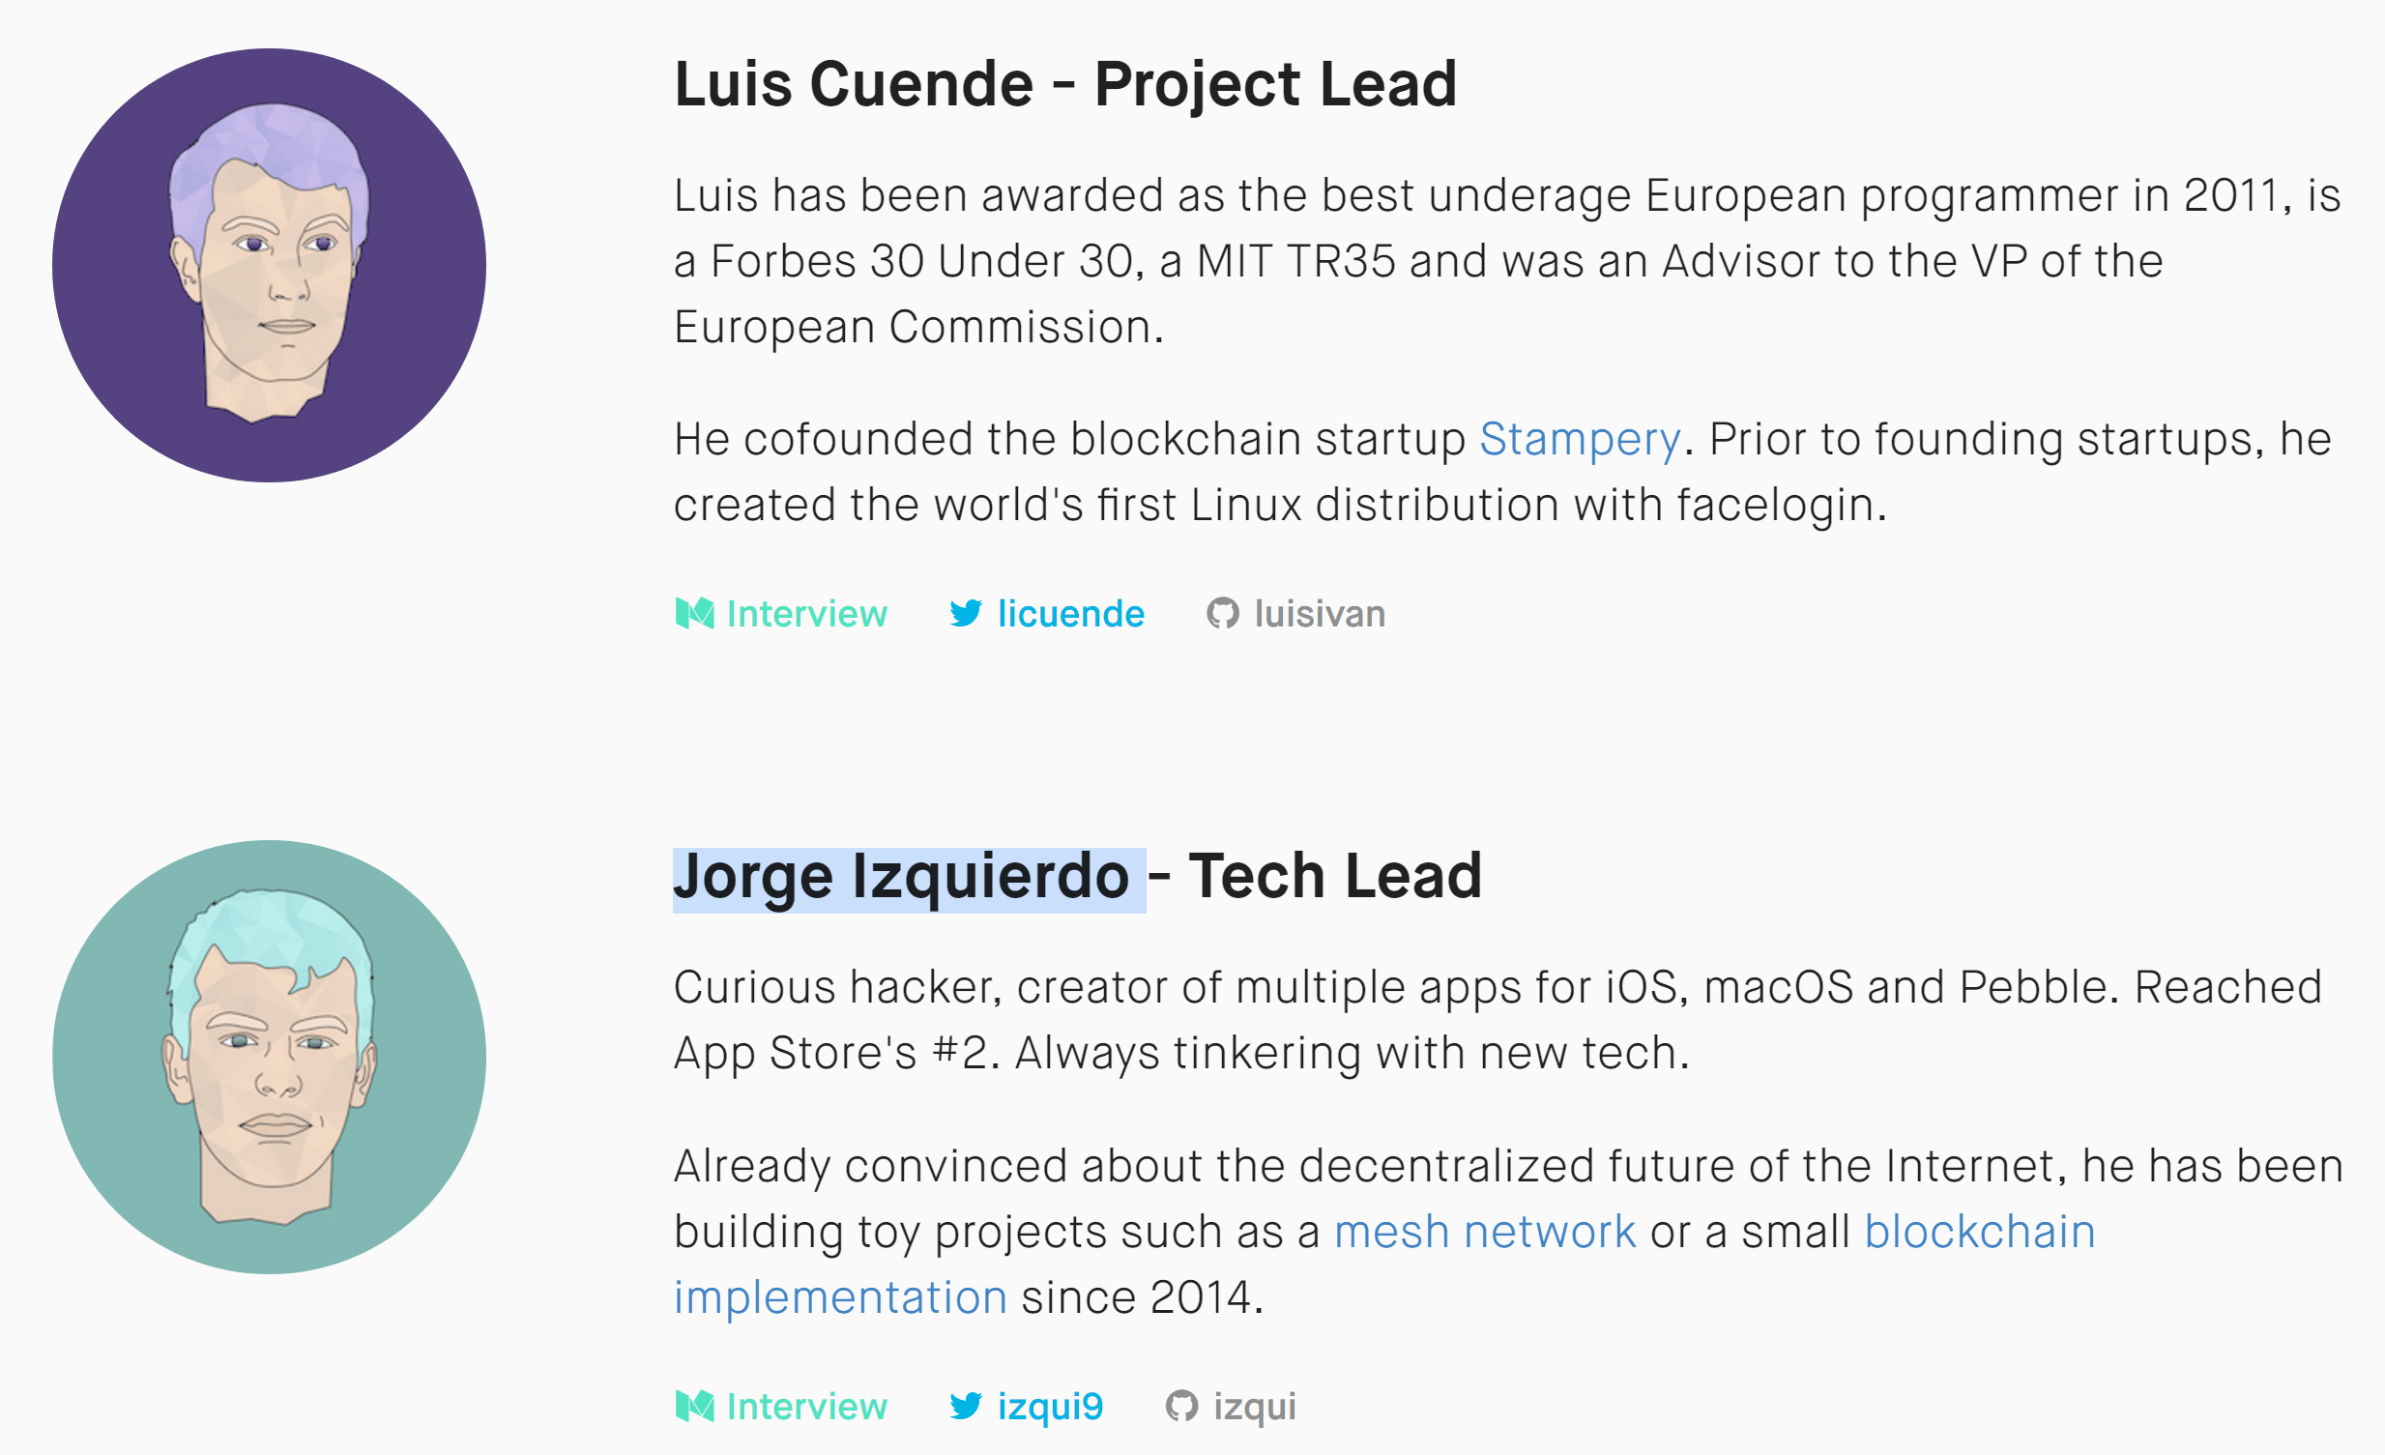Image resolution: width=2385 pixels, height=1455 pixels.
Task: Click the Medium icon beside Jorge's Interview
Action: pos(694,1406)
